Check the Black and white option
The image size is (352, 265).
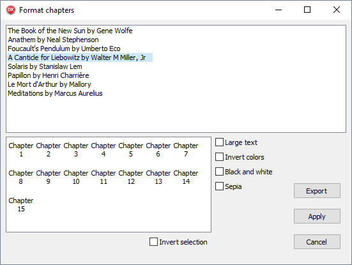[x=219, y=172]
